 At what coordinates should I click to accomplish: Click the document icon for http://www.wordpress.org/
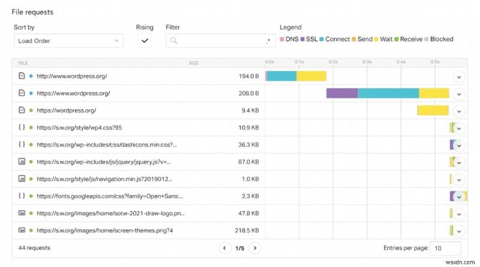(22, 76)
